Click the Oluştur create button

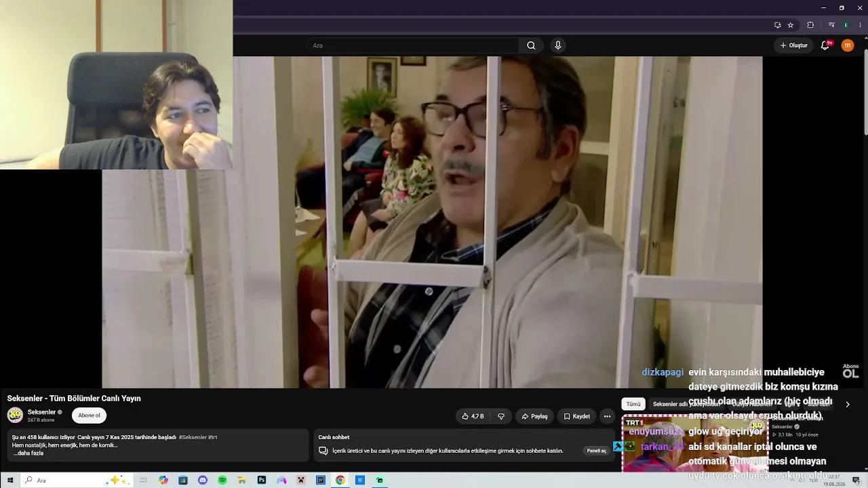794,45
